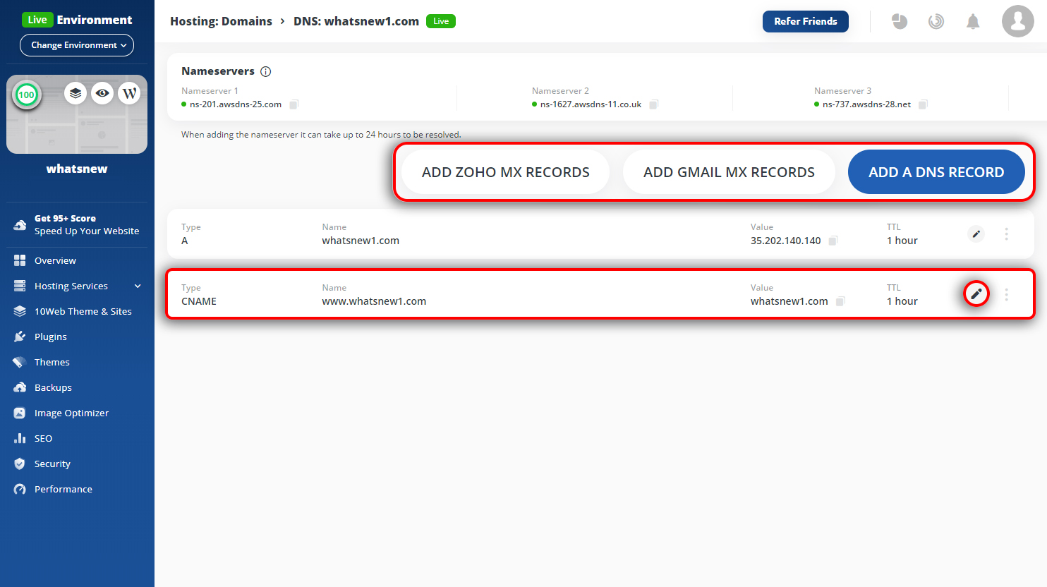Open the pie chart usage icon
This screenshot has width=1047, height=587.
coord(900,21)
